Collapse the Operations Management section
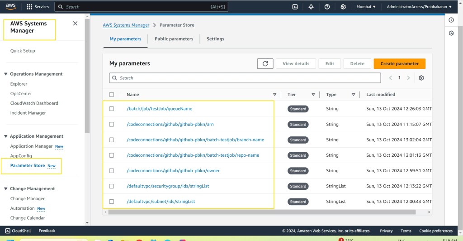 6,74
